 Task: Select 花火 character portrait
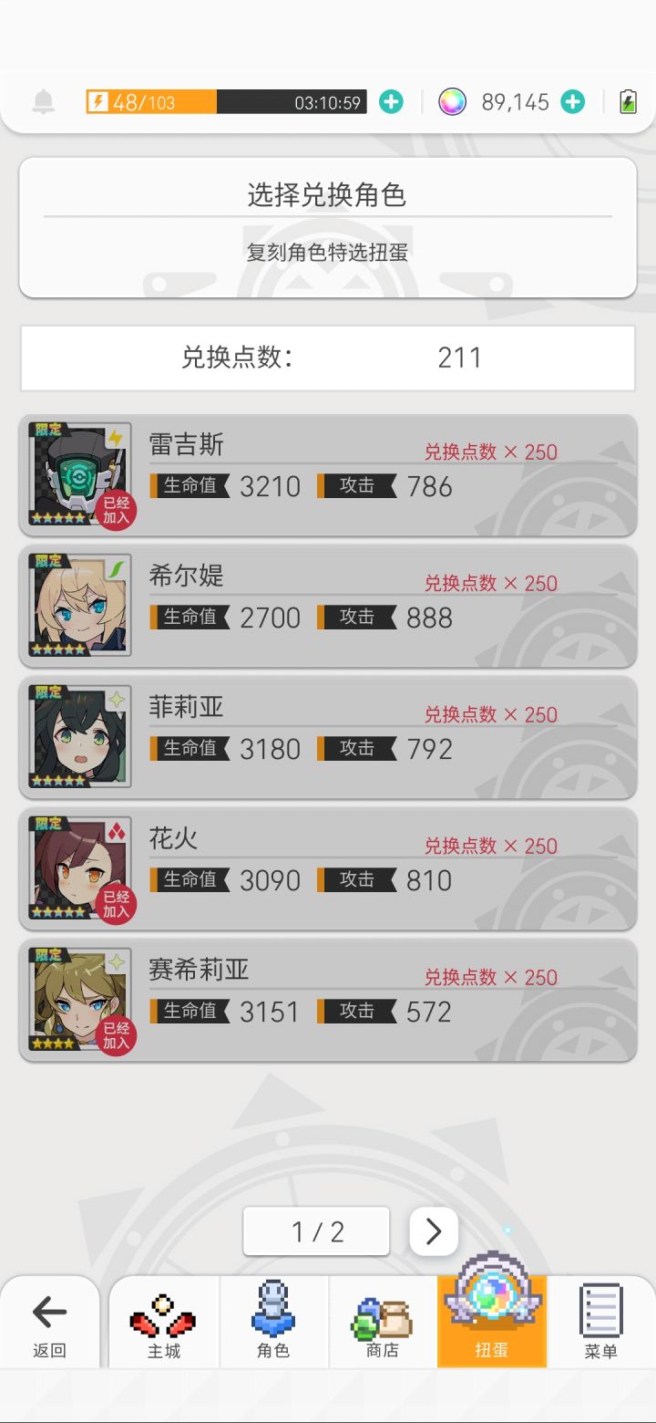click(80, 867)
